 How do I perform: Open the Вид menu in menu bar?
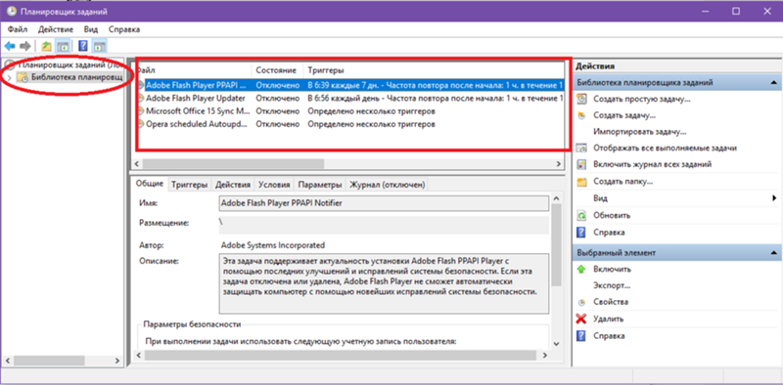pyautogui.click(x=91, y=29)
